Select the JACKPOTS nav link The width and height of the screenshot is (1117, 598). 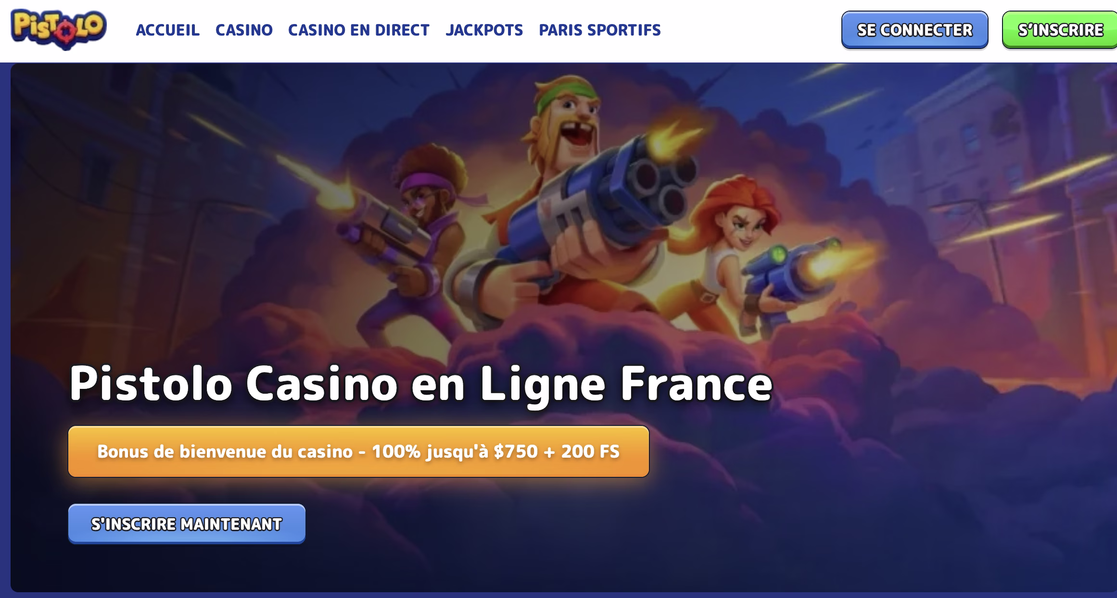tap(484, 30)
